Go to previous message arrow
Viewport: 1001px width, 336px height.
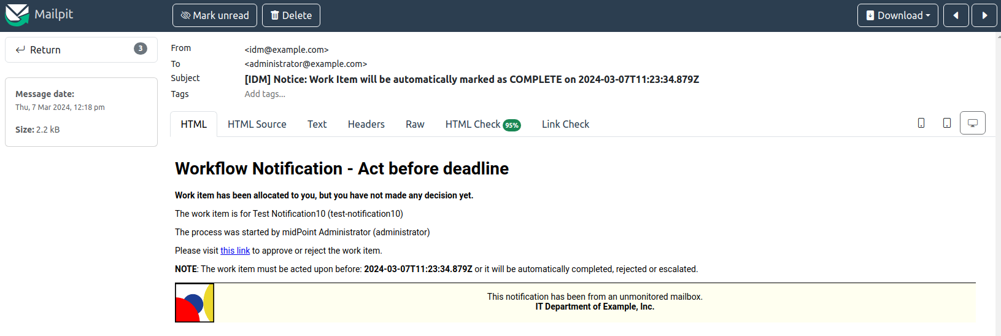pyautogui.click(x=956, y=15)
